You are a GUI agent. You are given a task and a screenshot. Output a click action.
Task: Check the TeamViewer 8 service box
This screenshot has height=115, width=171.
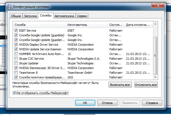(x=16, y=73)
